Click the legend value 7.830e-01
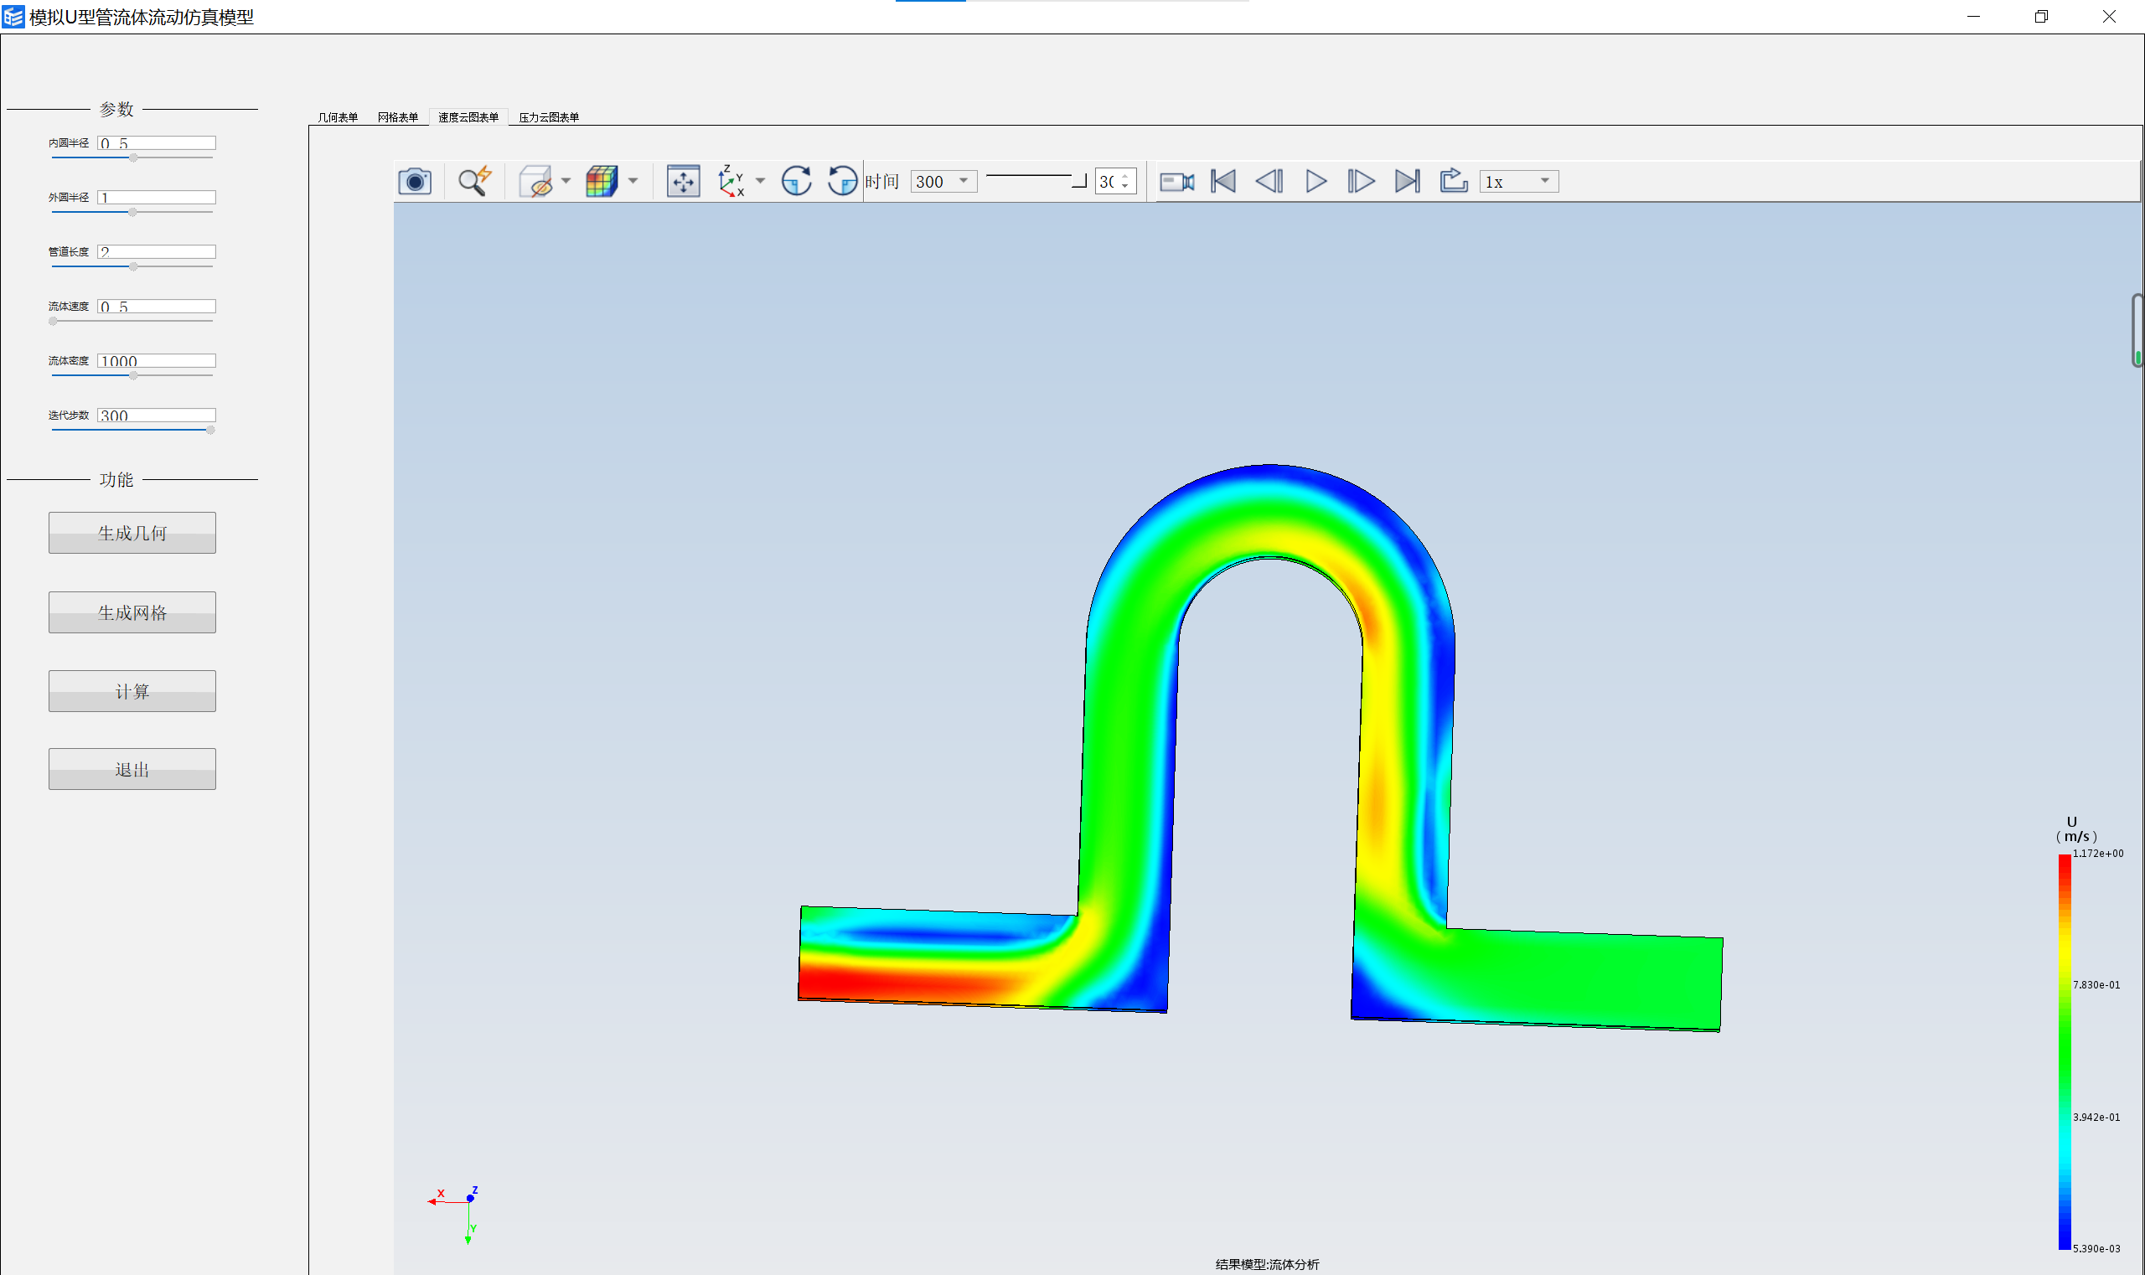The height and width of the screenshot is (1275, 2145). click(x=2096, y=984)
